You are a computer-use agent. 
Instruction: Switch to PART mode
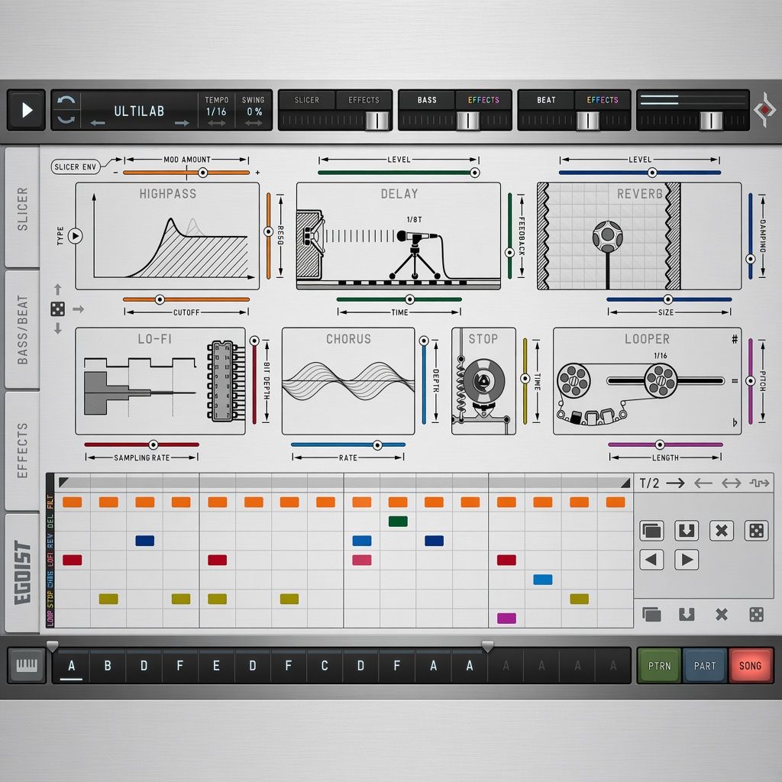pos(705,666)
